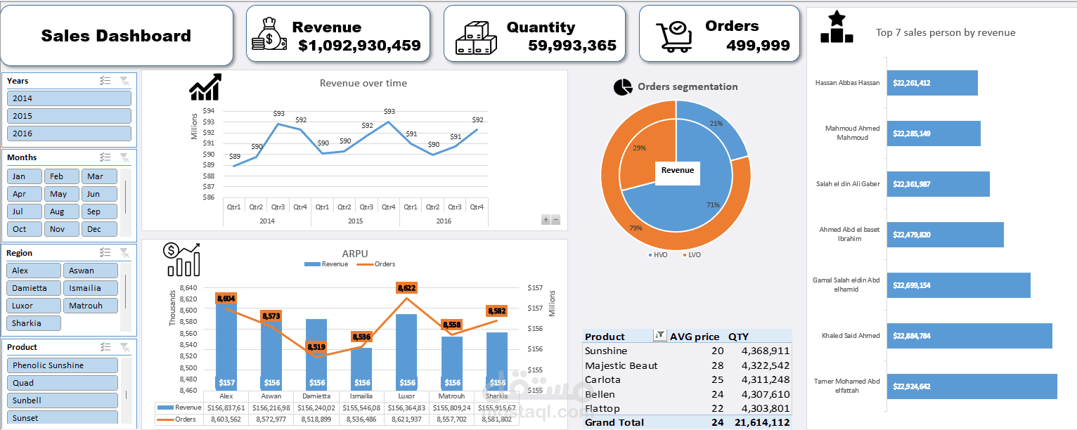Click the minus zoom button below Revenue chart
This screenshot has height=430, width=1077.
click(555, 220)
